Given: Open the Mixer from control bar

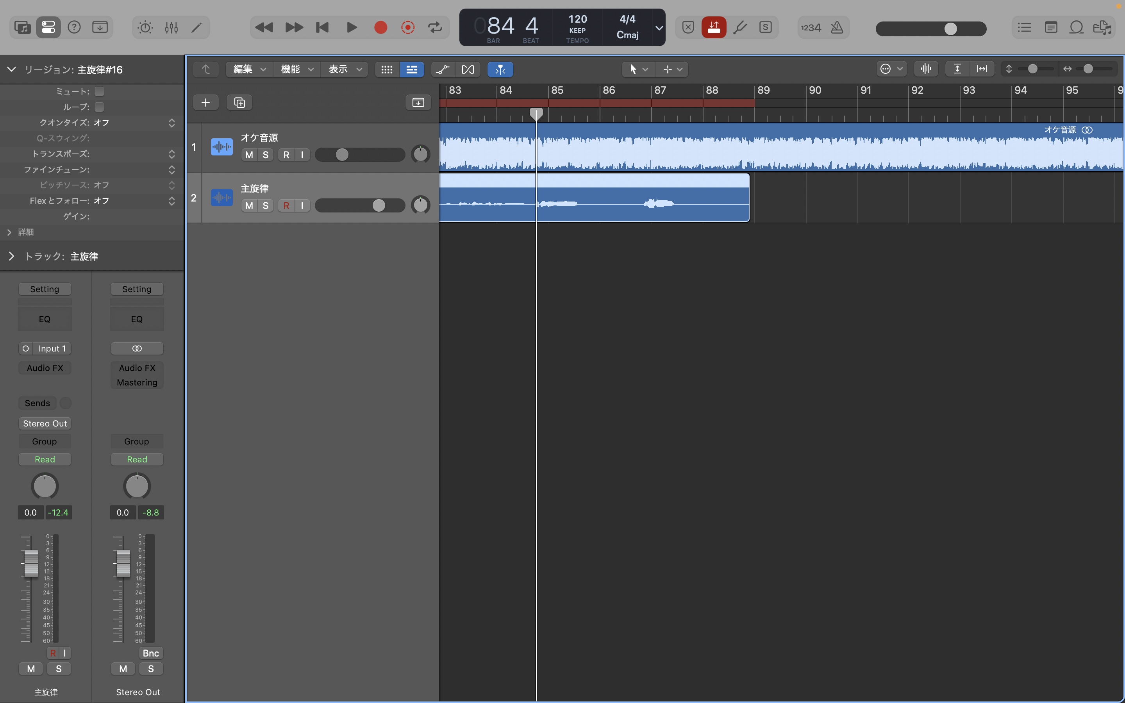Looking at the screenshot, I should 171,27.
